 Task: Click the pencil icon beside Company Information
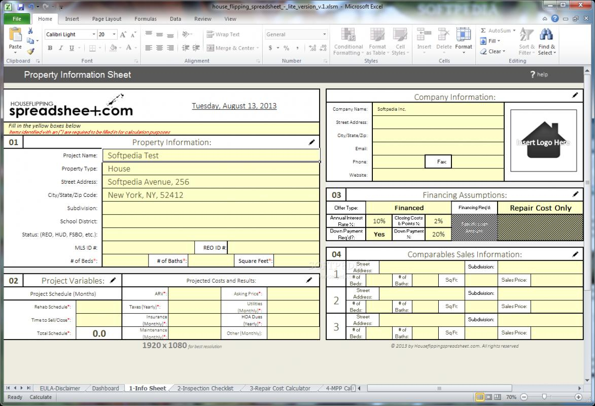575,95
